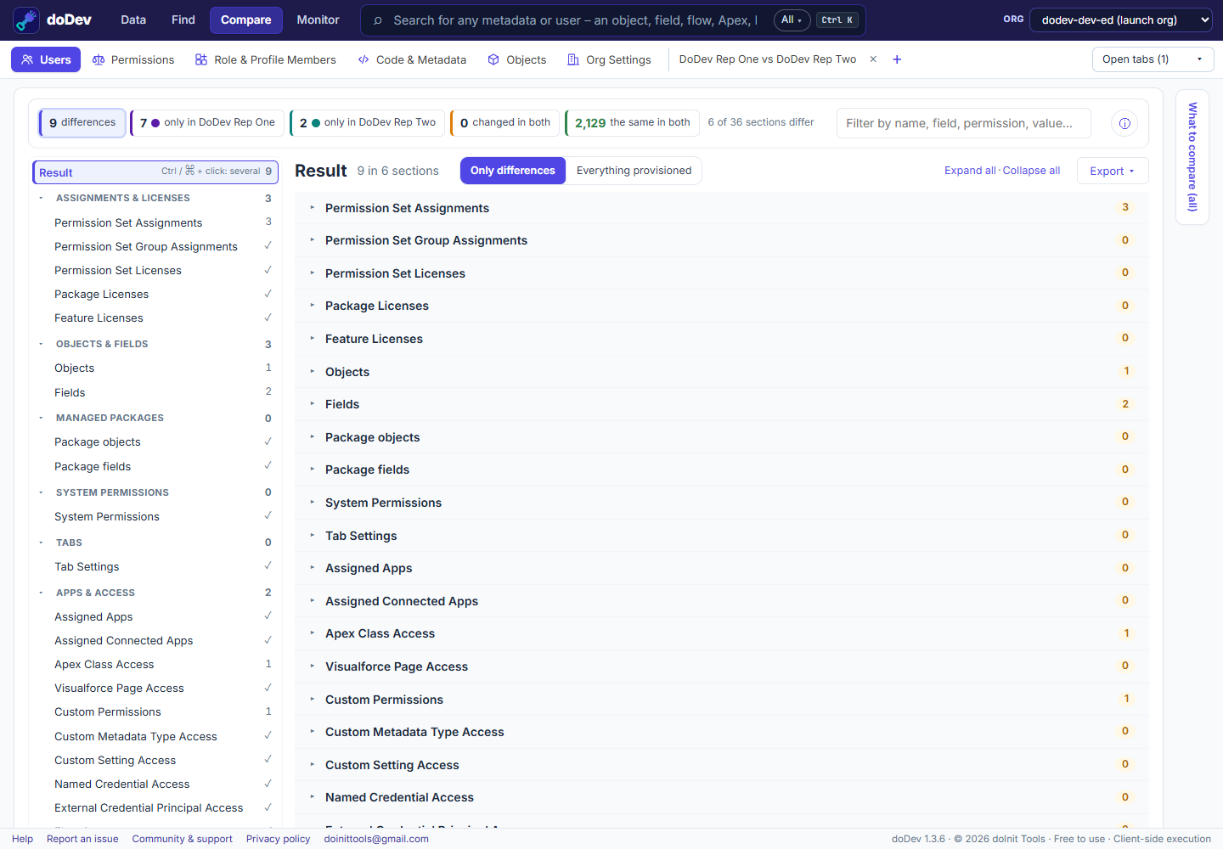Filter by only in DoDev Rep One
Viewport: 1223px width, 849px height.
[x=207, y=122]
